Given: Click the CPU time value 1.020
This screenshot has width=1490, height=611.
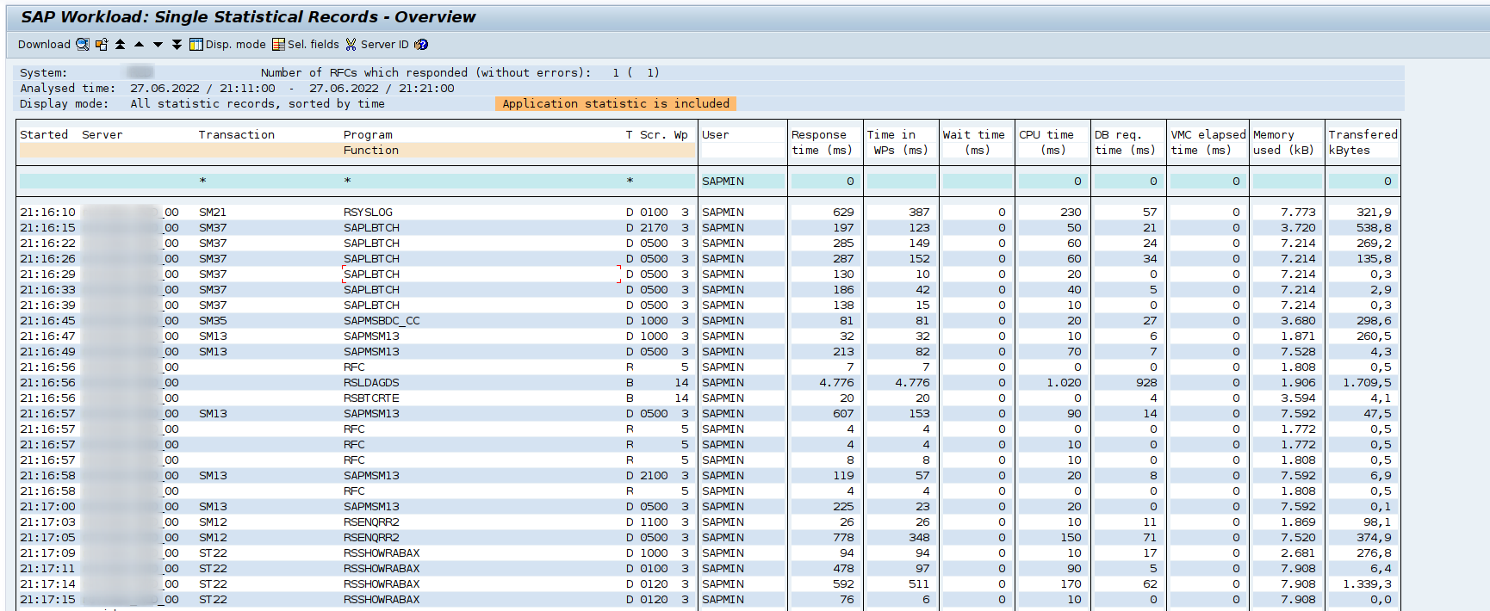Looking at the screenshot, I should coord(1064,383).
